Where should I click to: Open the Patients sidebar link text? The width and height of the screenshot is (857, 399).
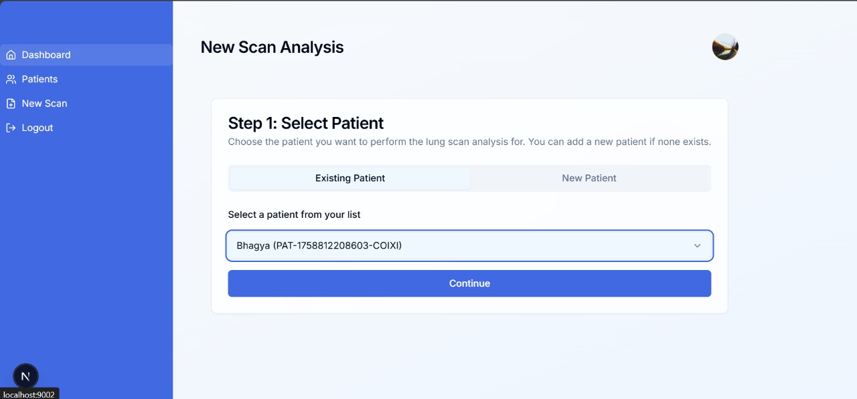(40, 79)
